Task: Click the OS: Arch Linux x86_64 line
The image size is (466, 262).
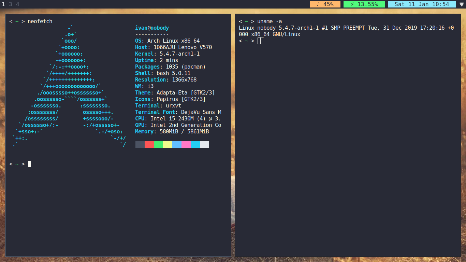Action: coord(167,41)
